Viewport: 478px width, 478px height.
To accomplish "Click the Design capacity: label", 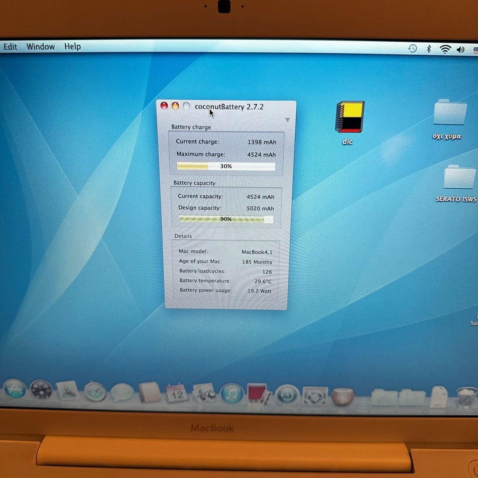I will pyautogui.click(x=200, y=208).
